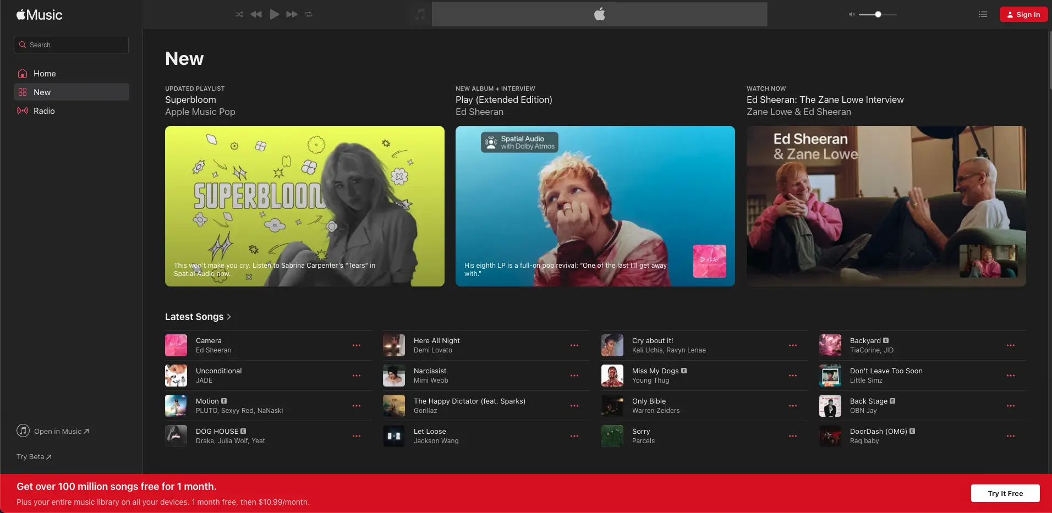Mute the volume speaker icon
This screenshot has height=513, width=1052.
pos(852,14)
